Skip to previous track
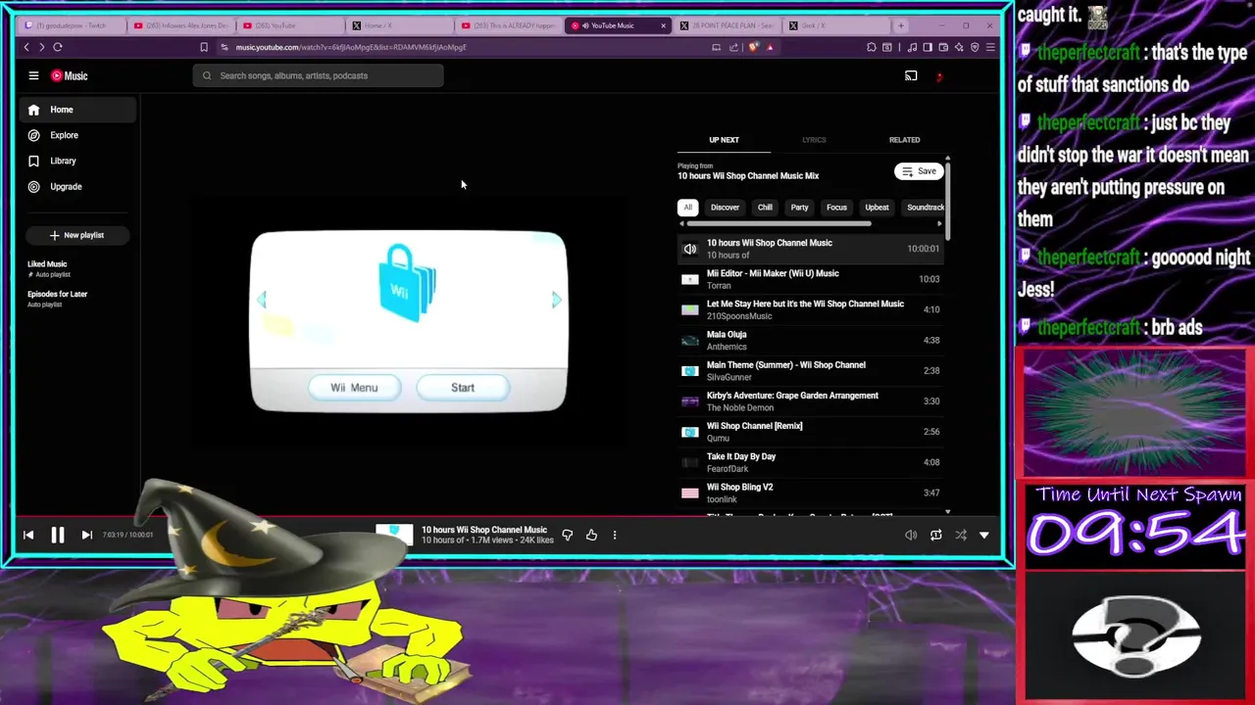The height and width of the screenshot is (705, 1255). [x=28, y=535]
